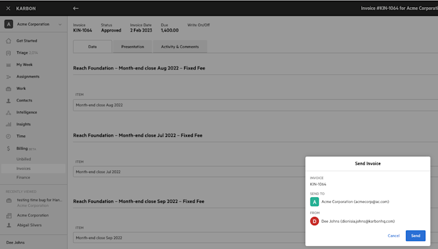Select My Week in the sidebar
The image size is (438, 249).
pyautogui.click(x=24, y=65)
